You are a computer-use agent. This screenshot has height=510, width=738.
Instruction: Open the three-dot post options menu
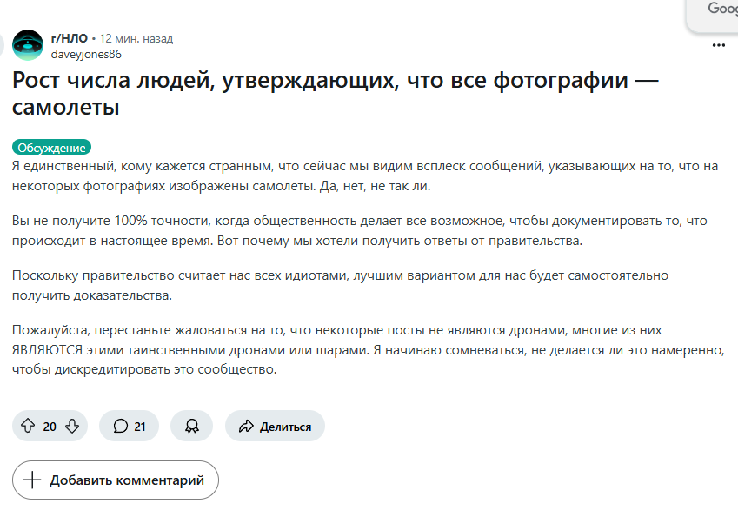click(718, 45)
